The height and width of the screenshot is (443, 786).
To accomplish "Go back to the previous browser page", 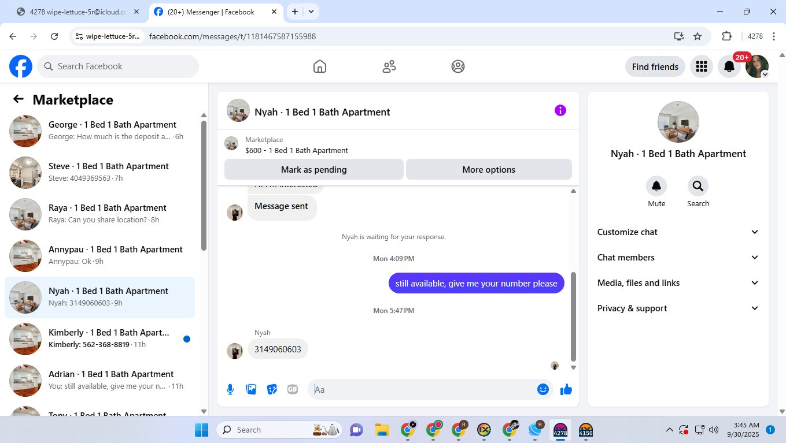I will [x=13, y=36].
